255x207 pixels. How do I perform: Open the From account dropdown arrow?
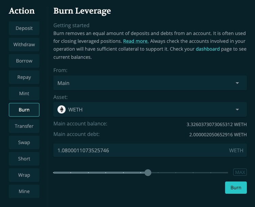[x=237, y=83]
